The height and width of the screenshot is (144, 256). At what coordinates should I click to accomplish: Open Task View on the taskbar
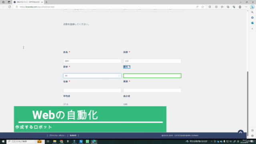[48, 141]
